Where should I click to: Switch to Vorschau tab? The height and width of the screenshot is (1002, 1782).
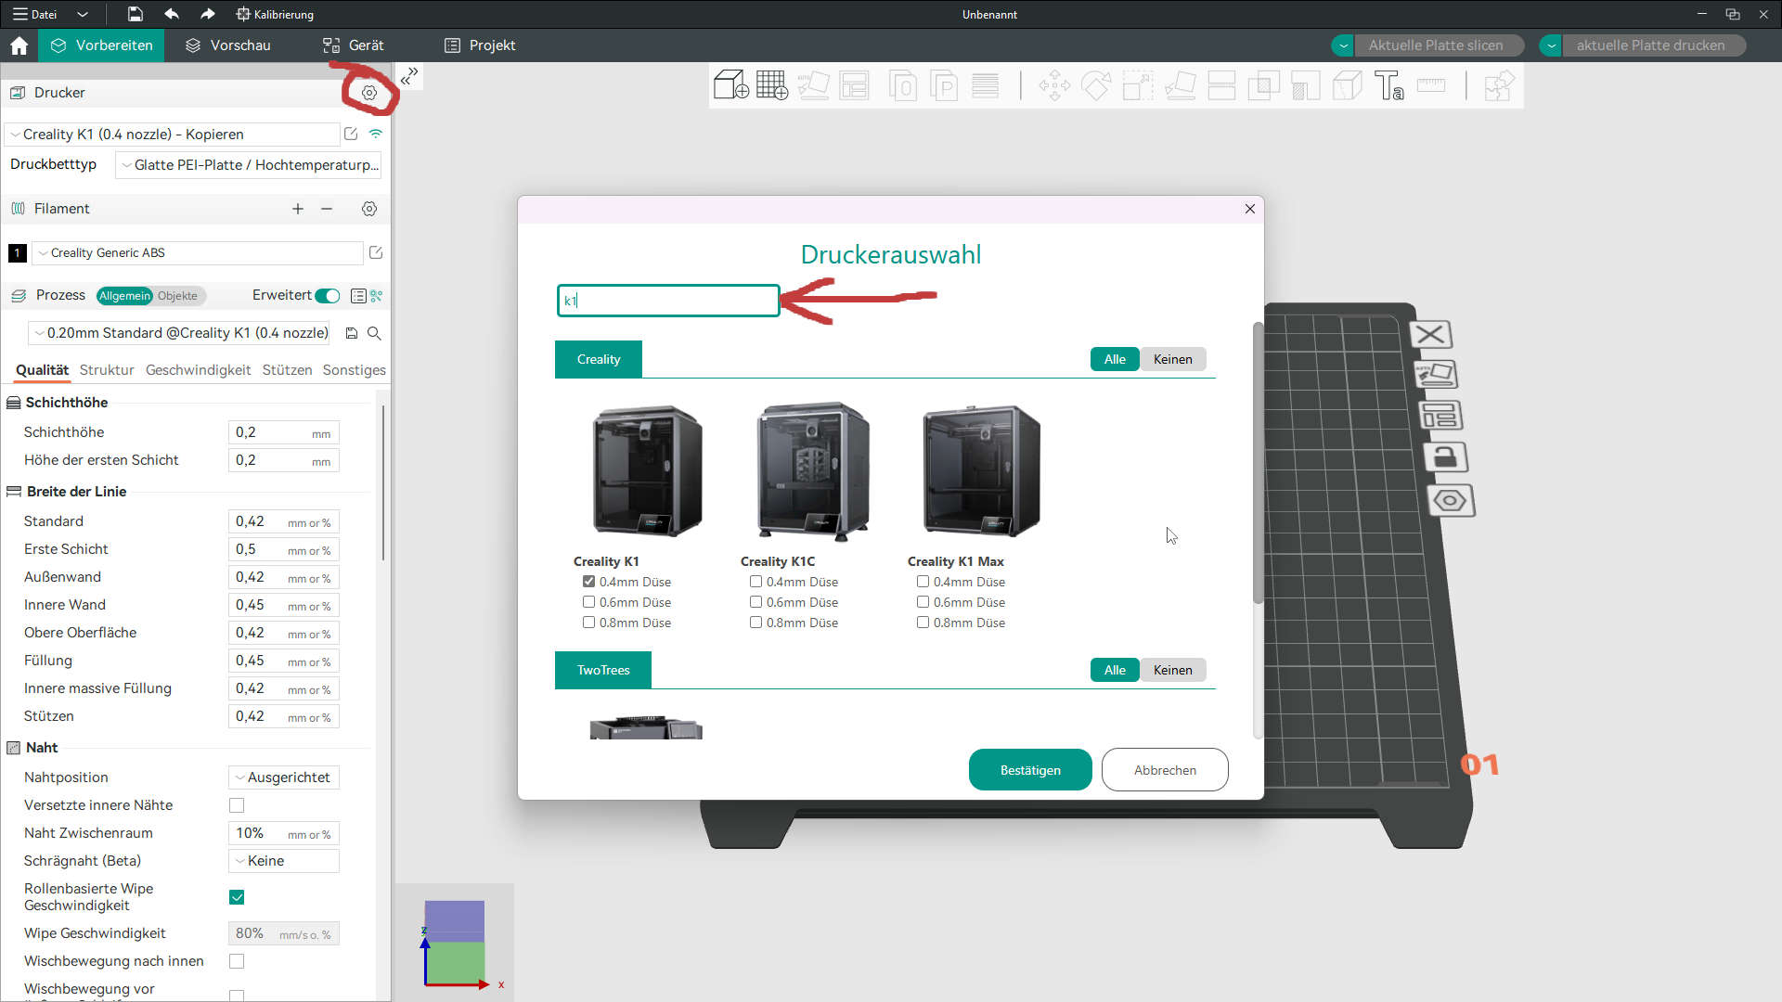coord(228,45)
